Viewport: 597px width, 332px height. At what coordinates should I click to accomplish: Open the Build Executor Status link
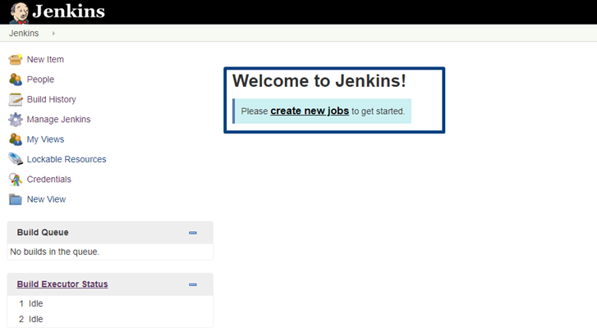point(62,284)
